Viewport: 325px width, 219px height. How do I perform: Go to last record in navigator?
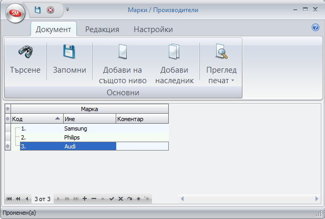(x=76, y=198)
